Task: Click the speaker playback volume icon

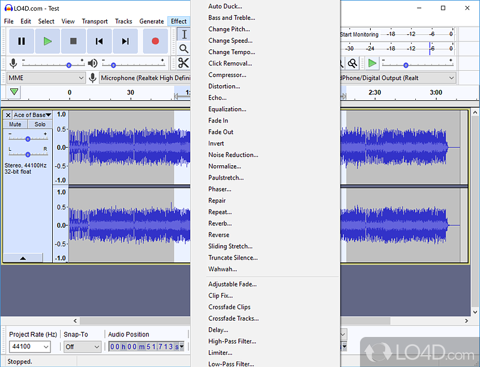Action: pyautogui.click(x=92, y=64)
